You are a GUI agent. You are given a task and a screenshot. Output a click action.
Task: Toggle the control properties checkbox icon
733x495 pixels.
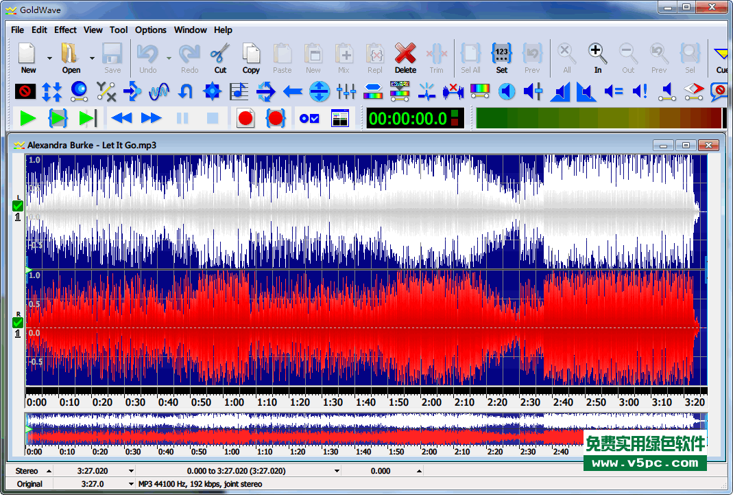click(x=309, y=118)
